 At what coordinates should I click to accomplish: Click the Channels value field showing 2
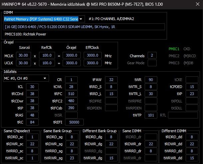click(x=152, y=55)
